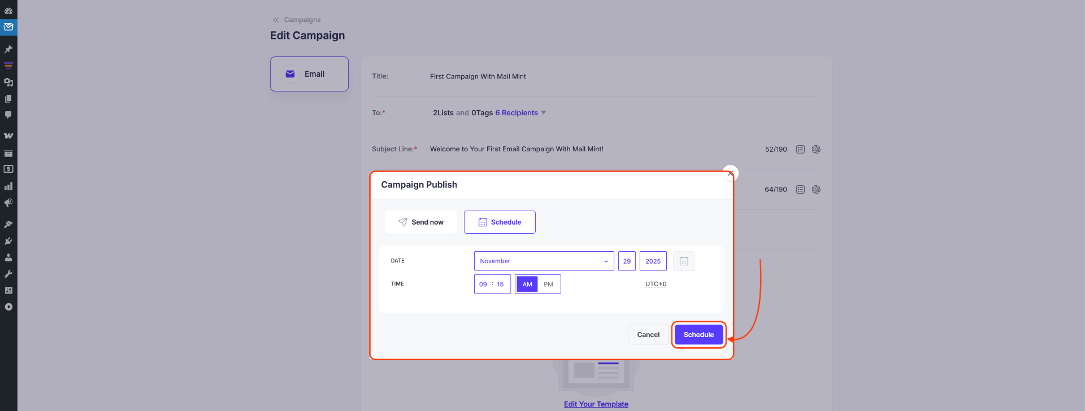The width and height of the screenshot is (1085, 411).
Task: Open the Analytics bar chart sidebar icon
Action: point(8,186)
